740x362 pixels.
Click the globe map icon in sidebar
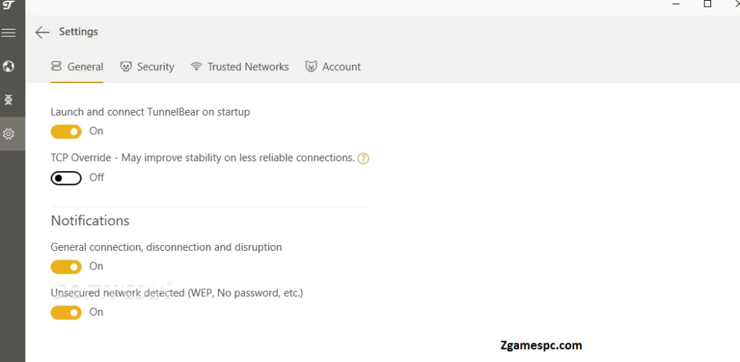click(x=9, y=66)
